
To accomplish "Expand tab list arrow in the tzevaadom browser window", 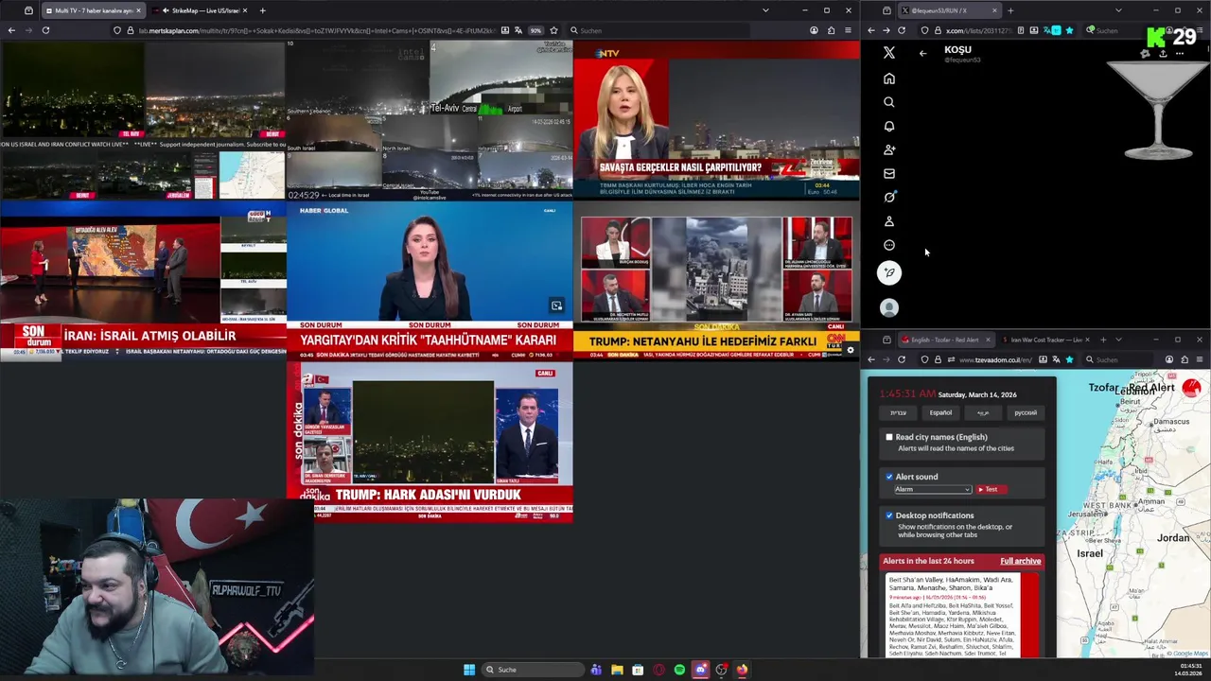I will 1118,340.
